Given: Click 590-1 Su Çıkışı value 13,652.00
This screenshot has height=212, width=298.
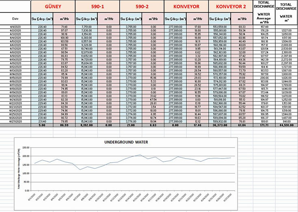Looking at the screenshot, I should 86,56.
